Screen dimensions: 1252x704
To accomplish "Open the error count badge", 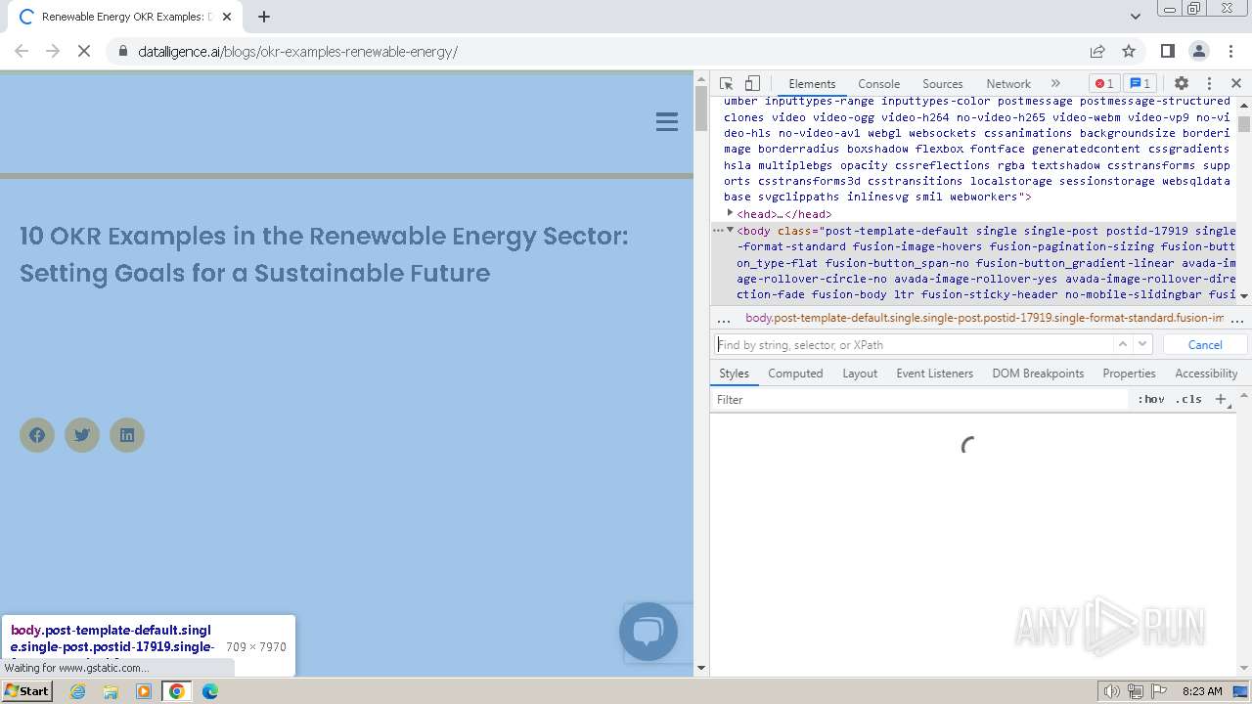I will click(x=1103, y=84).
